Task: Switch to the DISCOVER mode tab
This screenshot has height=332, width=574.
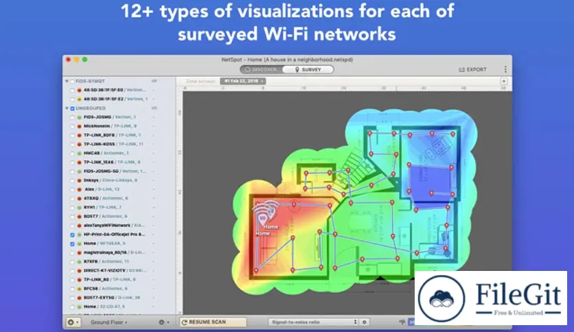Action: tap(262, 69)
